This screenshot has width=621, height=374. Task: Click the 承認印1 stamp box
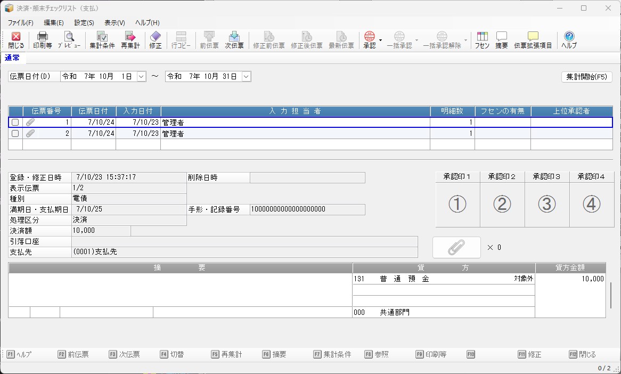click(457, 204)
